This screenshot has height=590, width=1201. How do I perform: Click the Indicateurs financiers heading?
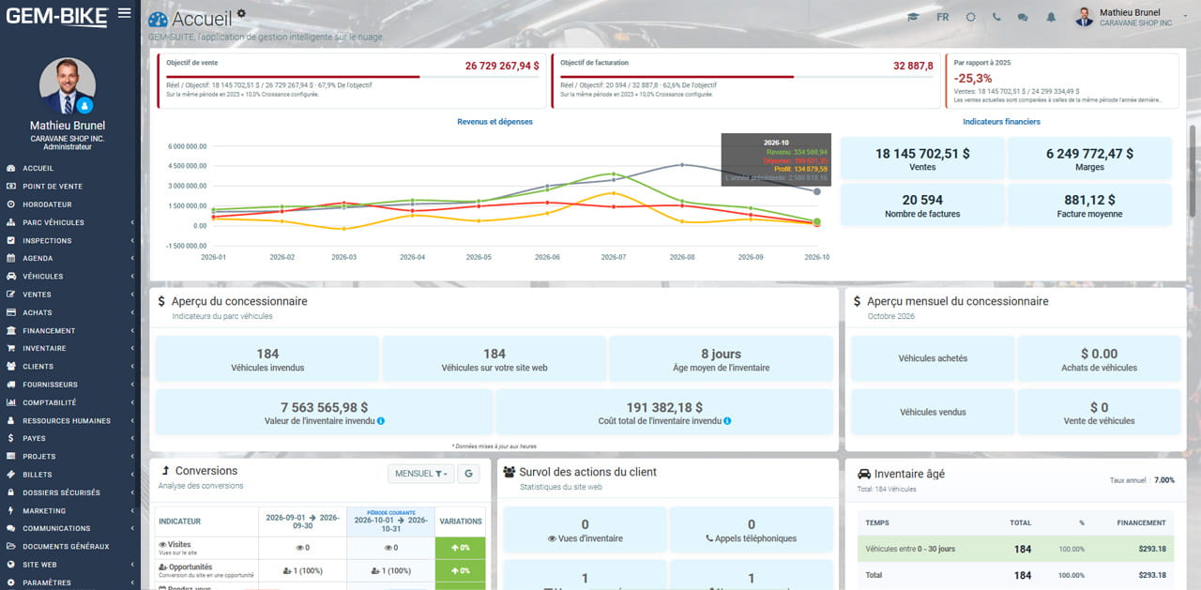click(x=1001, y=122)
